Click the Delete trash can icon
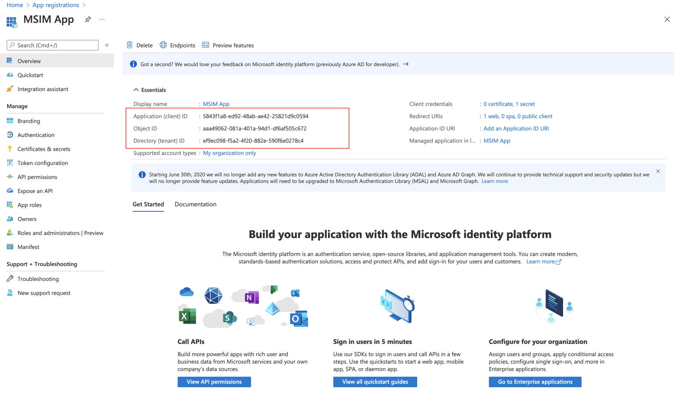677x393 pixels. click(129, 45)
